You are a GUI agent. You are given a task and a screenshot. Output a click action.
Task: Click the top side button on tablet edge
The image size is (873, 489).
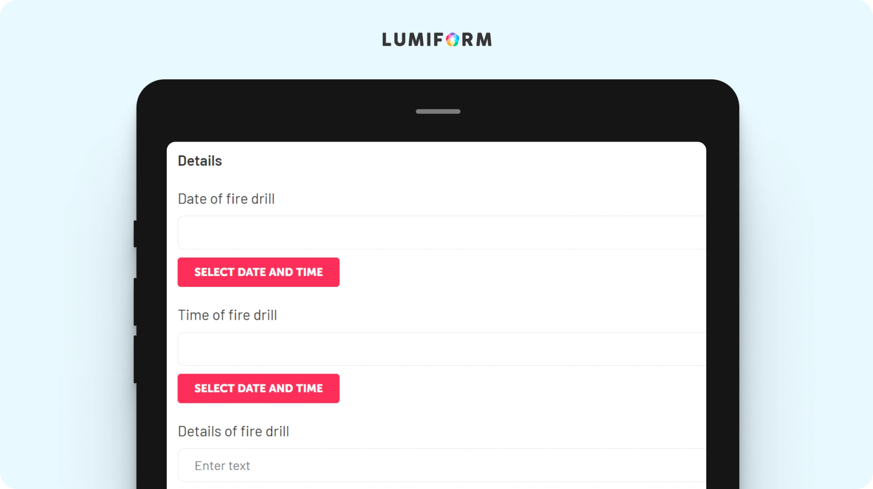[x=135, y=234]
